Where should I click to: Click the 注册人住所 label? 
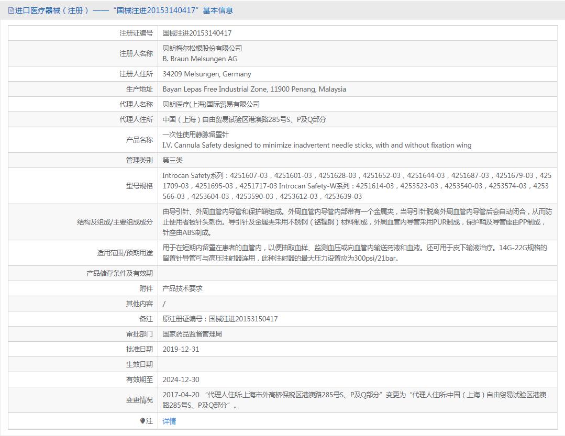[136, 74]
